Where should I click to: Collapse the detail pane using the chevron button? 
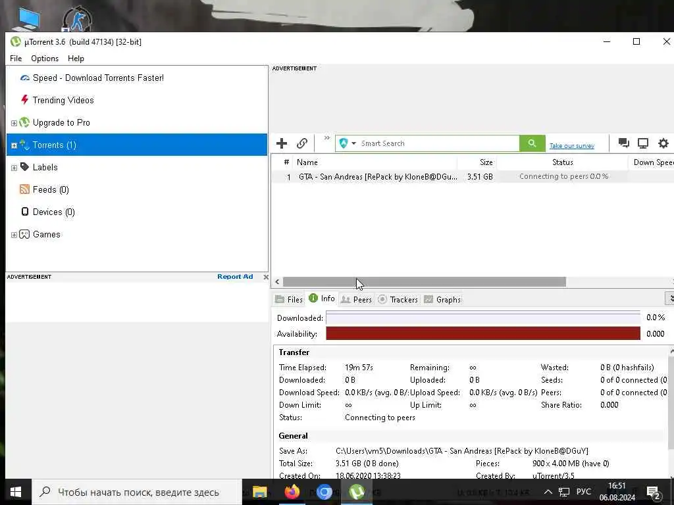(x=669, y=298)
